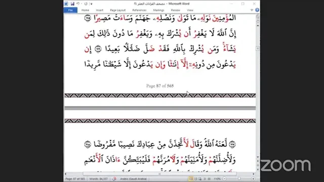Click the zoom slider handle

coord(239,179)
